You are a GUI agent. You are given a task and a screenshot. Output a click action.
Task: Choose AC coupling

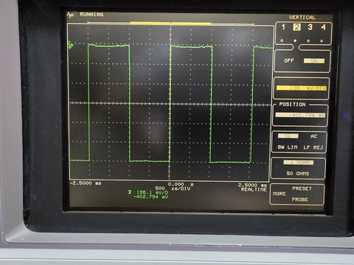click(313, 136)
